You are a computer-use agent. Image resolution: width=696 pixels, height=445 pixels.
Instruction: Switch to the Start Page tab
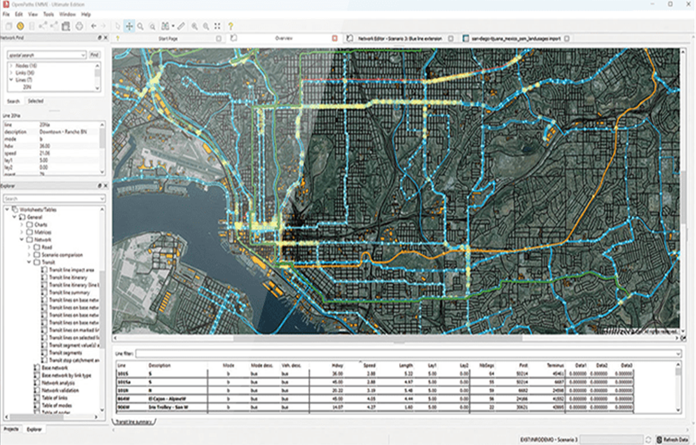pos(168,39)
